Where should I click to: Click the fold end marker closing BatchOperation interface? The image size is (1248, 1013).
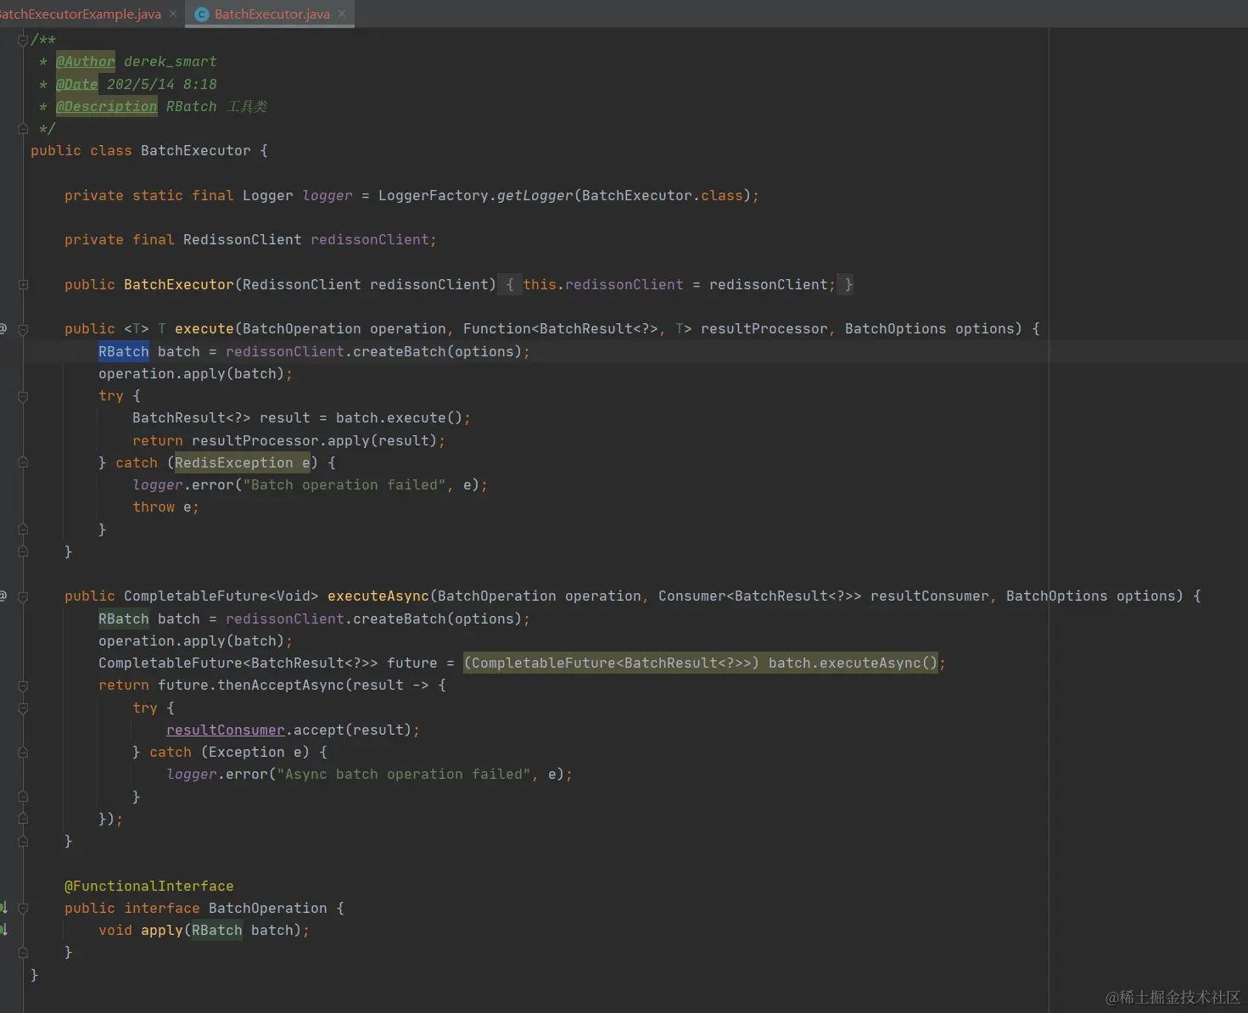pos(23,952)
